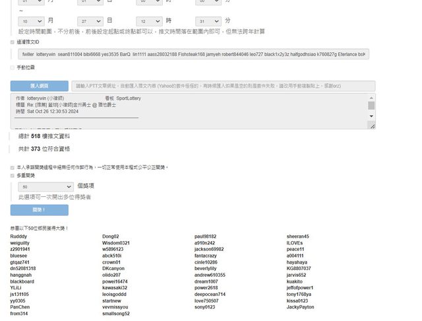Enable the 過濾推文ID checkbox
The height and width of the screenshot is (321, 422).
[x=13, y=42]
